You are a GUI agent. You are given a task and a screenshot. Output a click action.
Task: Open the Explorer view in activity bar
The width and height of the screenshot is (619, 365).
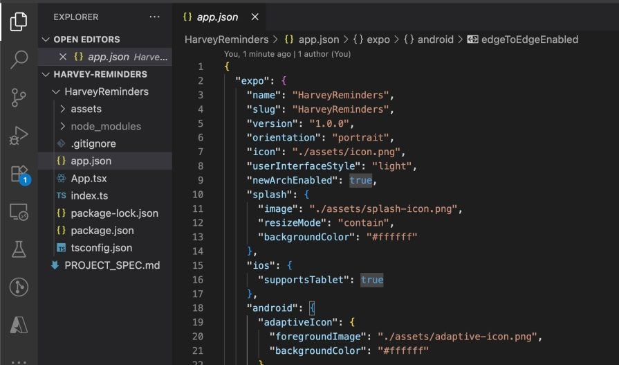(19, 22)
